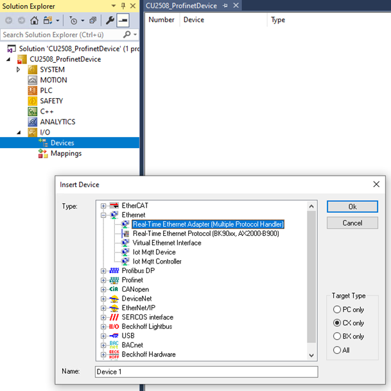Click Cancel in Insert Device dialog
Screen dimensions: 391x391
pos(352,222)
